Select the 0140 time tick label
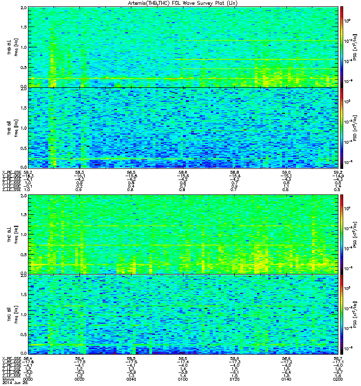361x386 pixels. point(286,379)
